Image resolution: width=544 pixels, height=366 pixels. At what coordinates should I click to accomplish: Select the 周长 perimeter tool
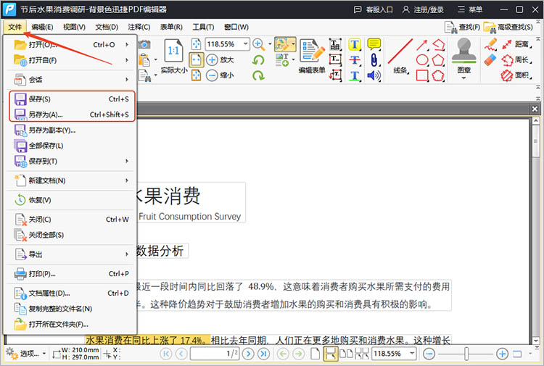(517, 59)
